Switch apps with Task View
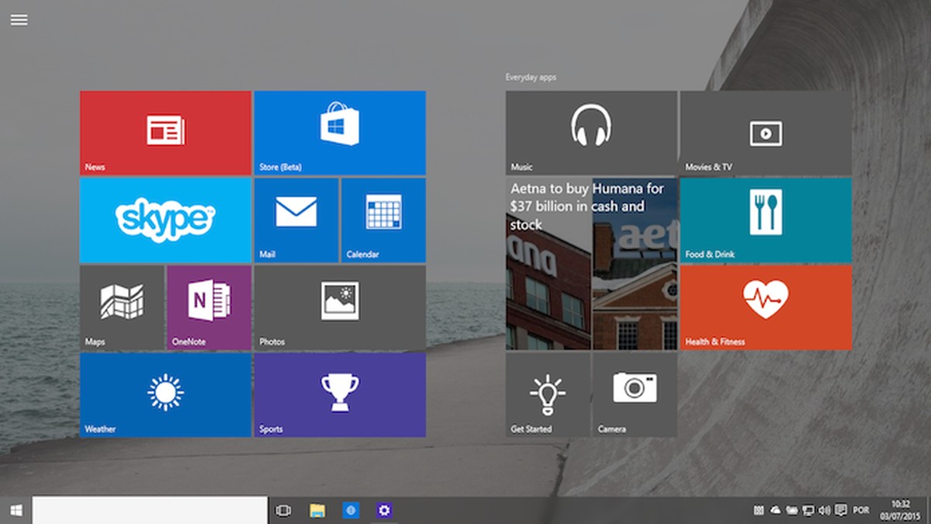The width and height of the screenshot is (931, 524). (x=283, y=510)
